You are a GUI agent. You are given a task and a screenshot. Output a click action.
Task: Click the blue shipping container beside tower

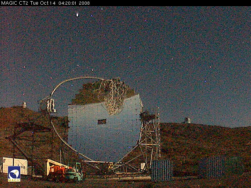click(161, 170)
